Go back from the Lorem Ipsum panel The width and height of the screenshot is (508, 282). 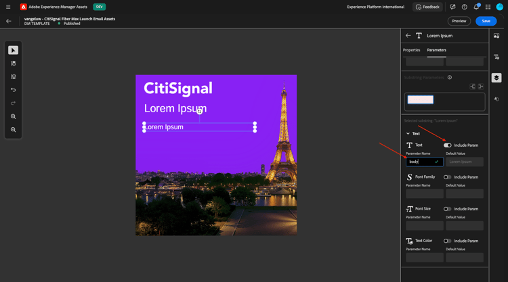tap(408, 36)
